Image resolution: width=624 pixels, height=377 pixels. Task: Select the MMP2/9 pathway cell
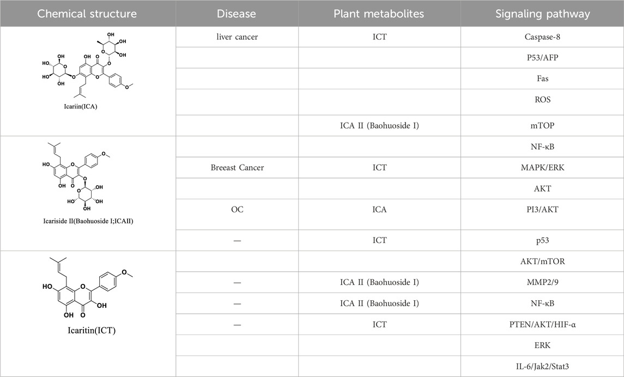click(542, 282)
